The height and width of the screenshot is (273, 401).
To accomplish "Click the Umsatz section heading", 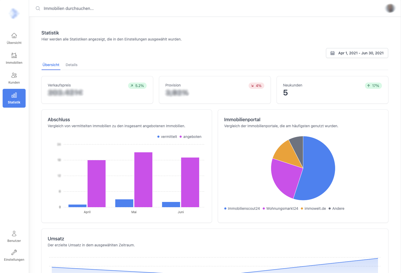I will point(56,239).
